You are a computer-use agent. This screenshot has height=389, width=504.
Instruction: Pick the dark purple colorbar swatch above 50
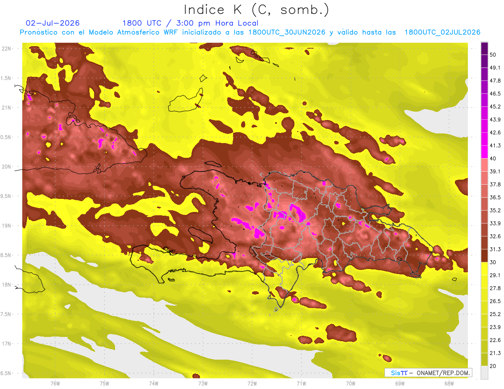[484, 49]
